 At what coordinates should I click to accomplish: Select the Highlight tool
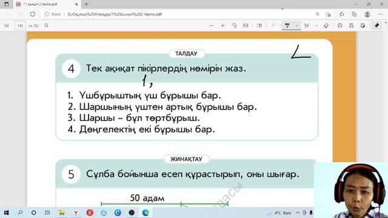[307, 25]
